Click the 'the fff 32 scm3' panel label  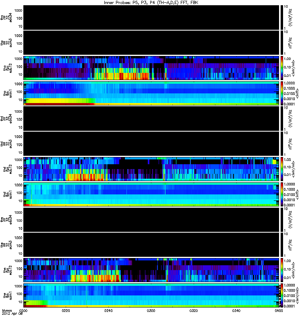point(6,245)
